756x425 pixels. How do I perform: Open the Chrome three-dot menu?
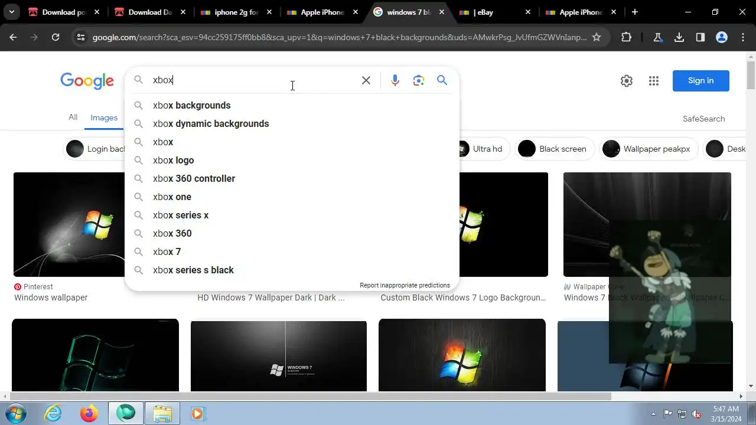pos(743,37)
